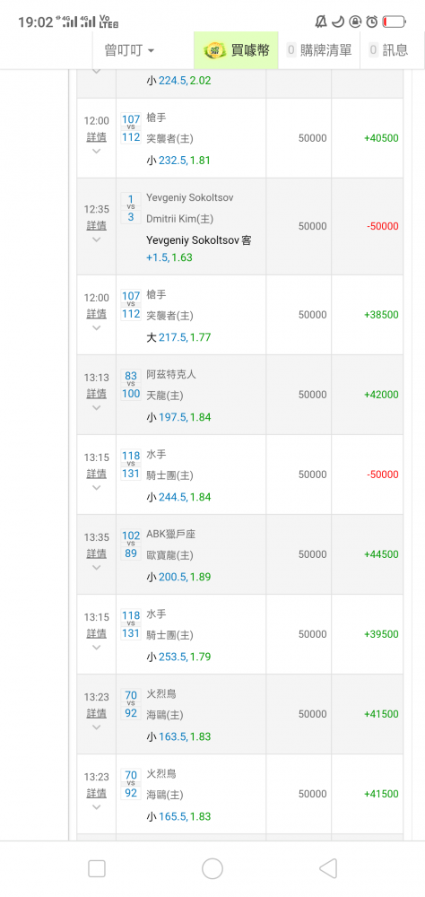Open 詳情 link for 13:35 ABK獵戶座 game
Viewport: 425px width, 897px height.
96,553
